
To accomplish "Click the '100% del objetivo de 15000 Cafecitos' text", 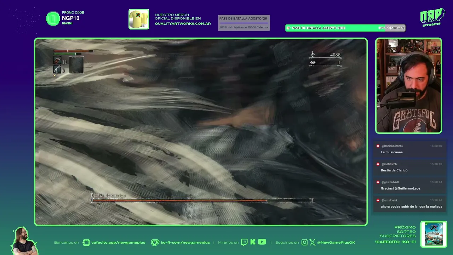I will pyautogui.click(x=244, y=27).
